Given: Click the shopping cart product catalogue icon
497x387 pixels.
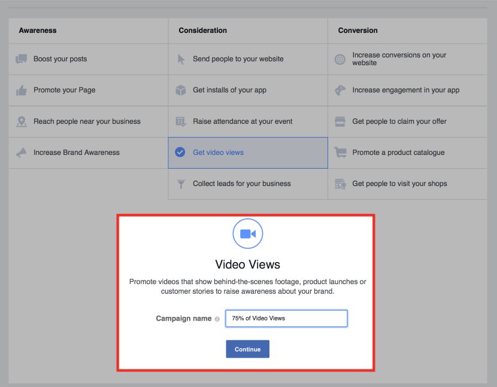Looking at the screenshot, I should (x=340, y=153).
